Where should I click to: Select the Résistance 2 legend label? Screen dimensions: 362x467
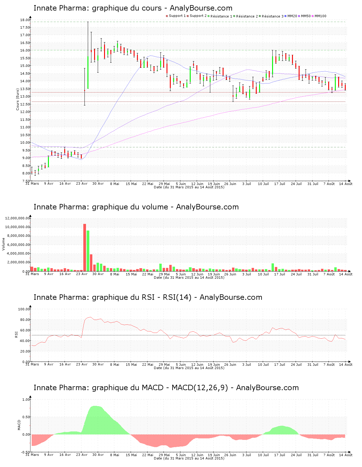pyautogui.click(x=247, y=16)
